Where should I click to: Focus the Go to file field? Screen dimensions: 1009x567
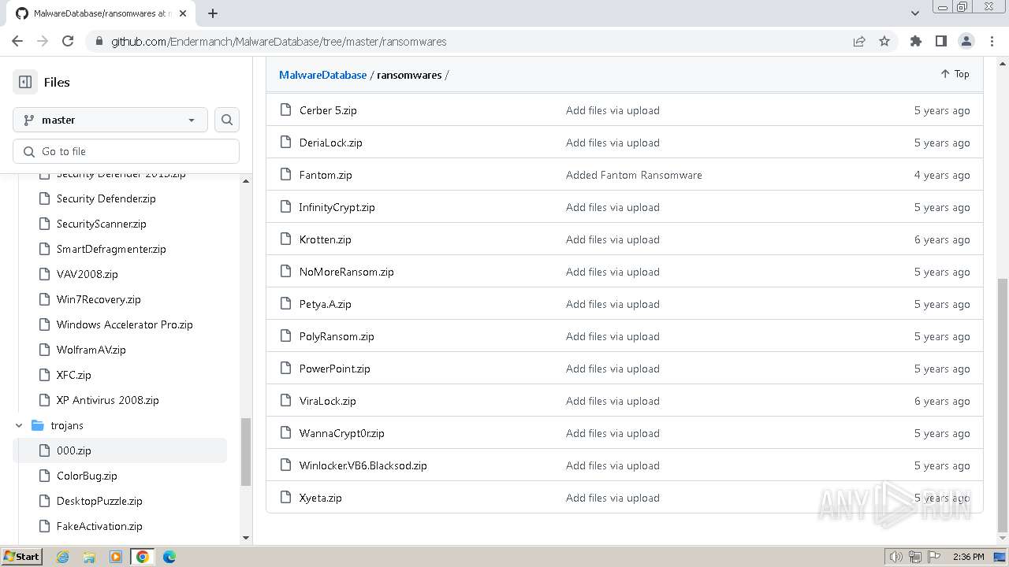[x=126, y=151]
